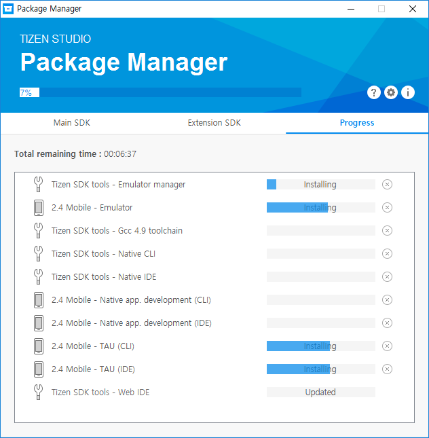This screenshot has height=438, width=429.
Task: Click the Emulator manager installing progress bar
Action: click(x=320, y=185)
